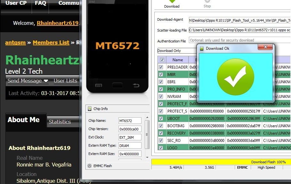Screen dimensions: 291x184
Task: Close the Download Ok dialog
Action: click(x=265, y=47)
